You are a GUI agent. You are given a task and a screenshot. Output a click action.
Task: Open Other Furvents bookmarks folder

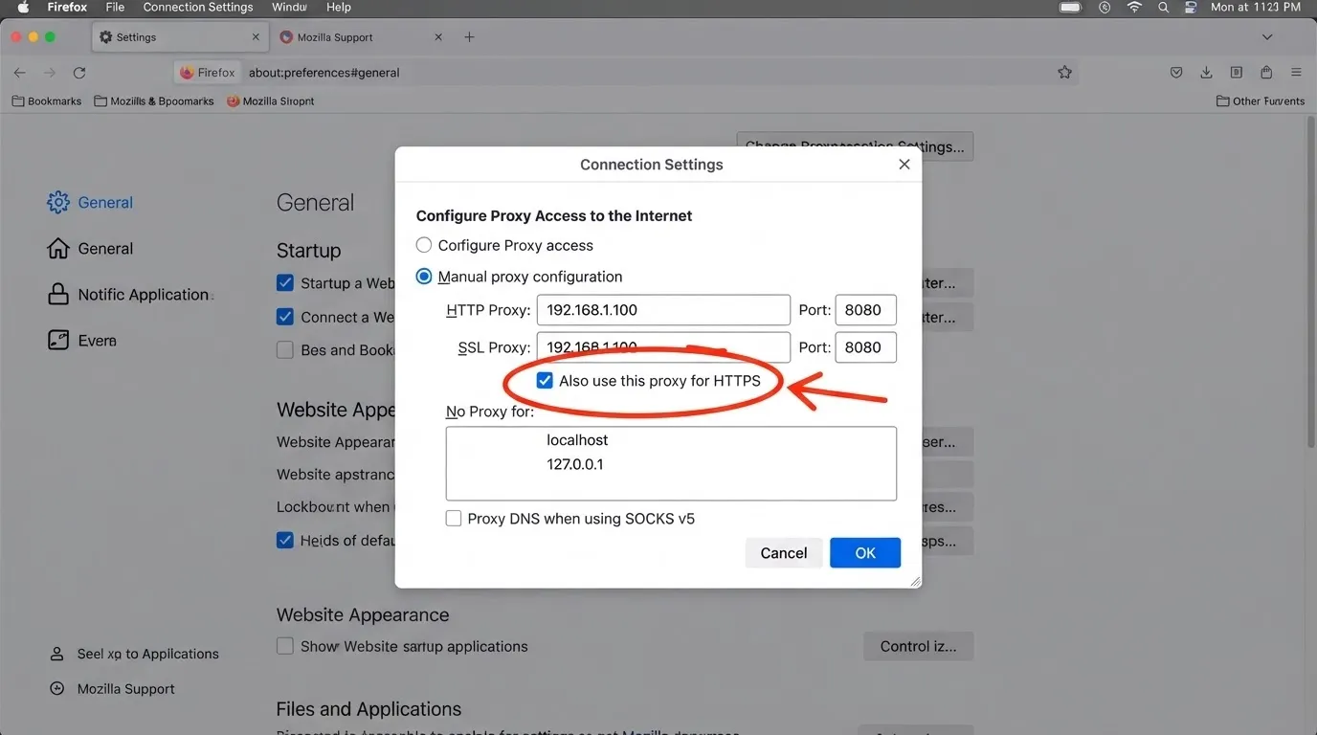[1261, 101]
